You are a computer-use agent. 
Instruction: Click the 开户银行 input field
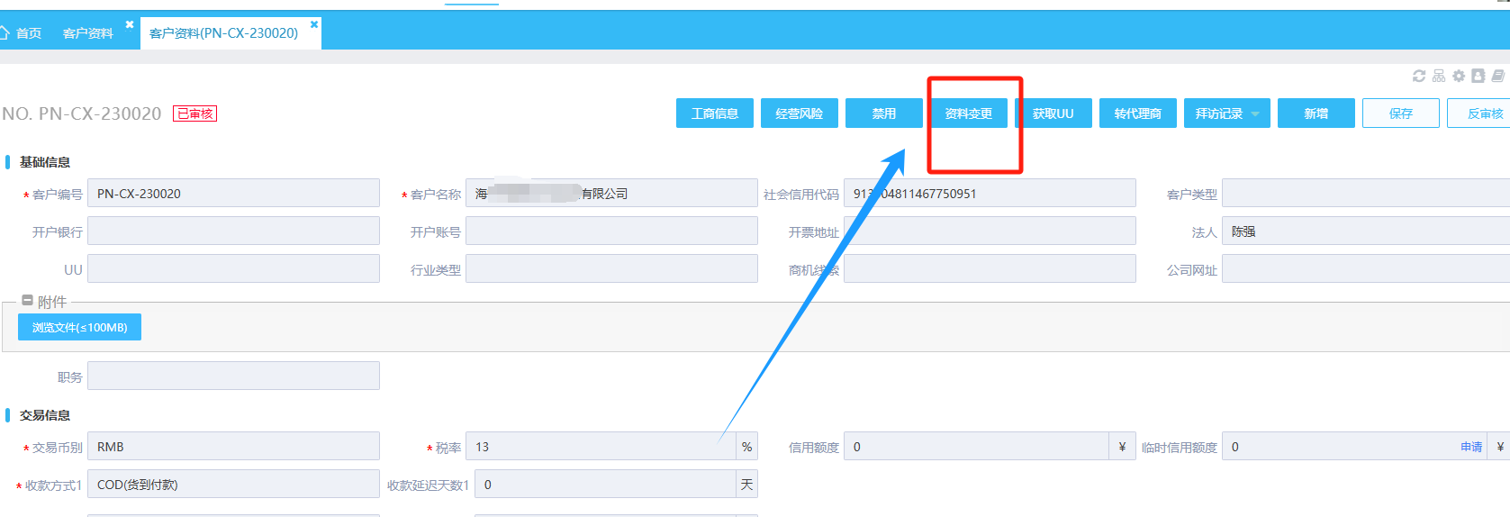233,231
